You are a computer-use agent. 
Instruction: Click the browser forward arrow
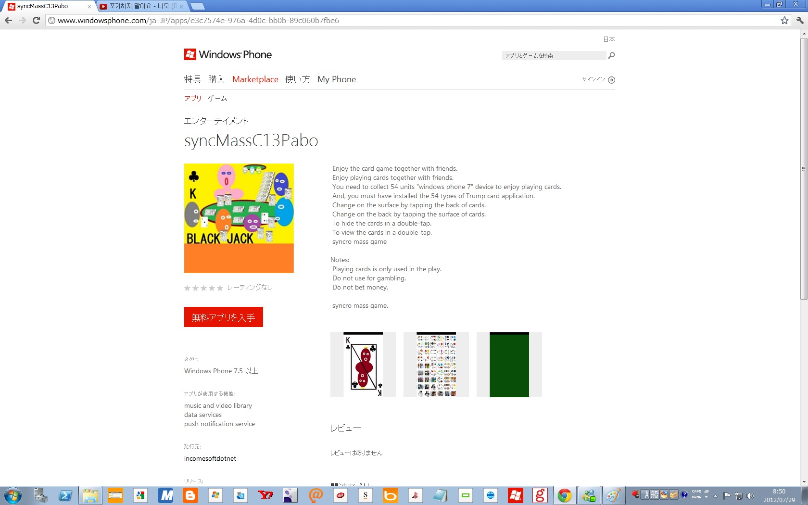pos(22,20)
